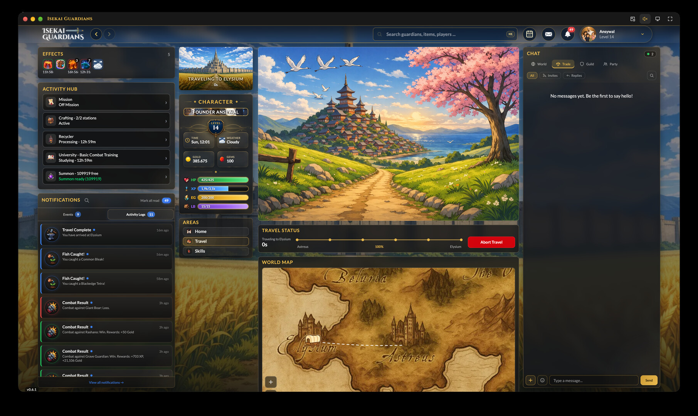
Task: Mark all notifications as read
Action: point(150,201)
